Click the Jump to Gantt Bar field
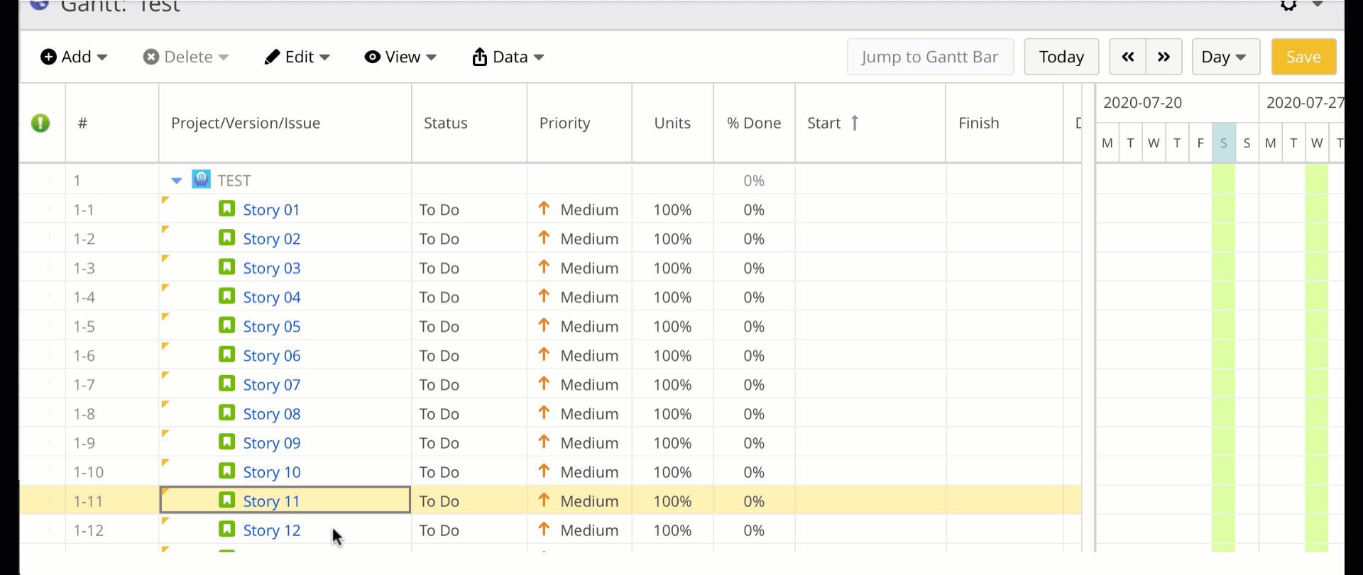Viewport: 1363px width, 575px height. pos(930,57)
